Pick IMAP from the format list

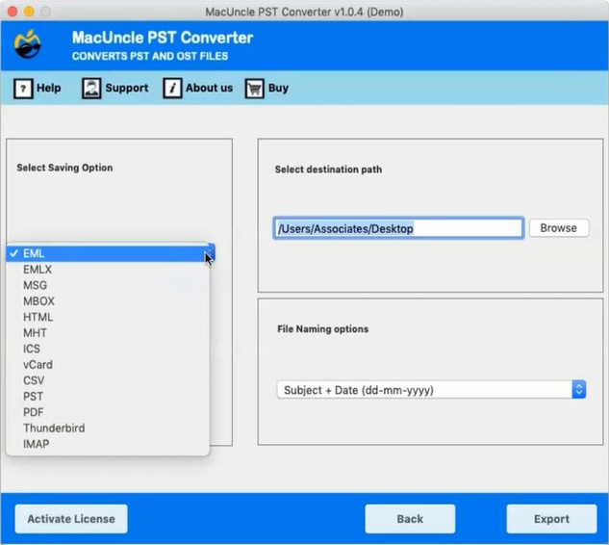tap(108, 444)
